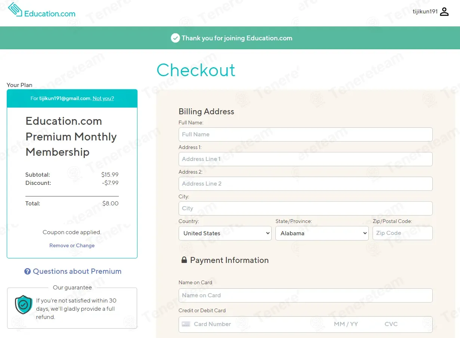Click into Address Line 1 field
The height and width of the screenshot is (338, 460).
pyautogui.click(x=305, y=159)
